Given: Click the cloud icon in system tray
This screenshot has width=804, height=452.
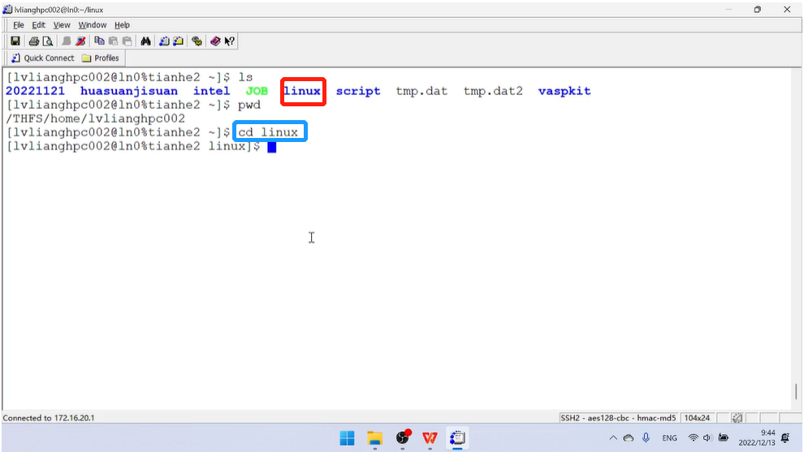Looking at the screenshot, I should coord(628,438).
